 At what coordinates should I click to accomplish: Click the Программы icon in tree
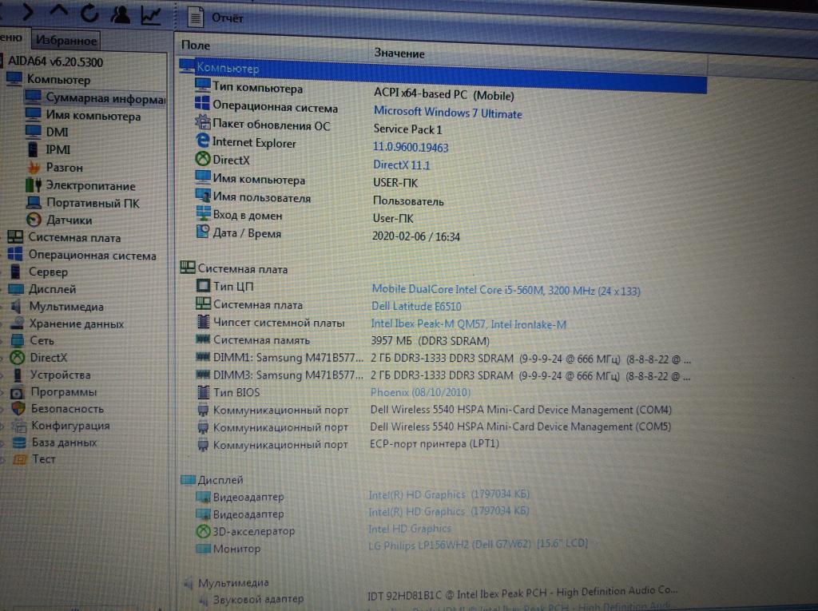point(18,392)
